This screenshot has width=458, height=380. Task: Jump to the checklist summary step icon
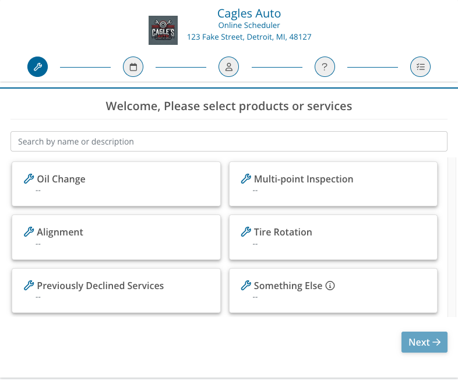point(420,67)
